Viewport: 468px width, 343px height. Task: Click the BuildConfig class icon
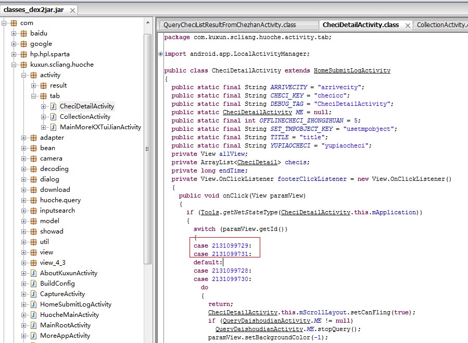pyautogui.click(x=33, y=284)
